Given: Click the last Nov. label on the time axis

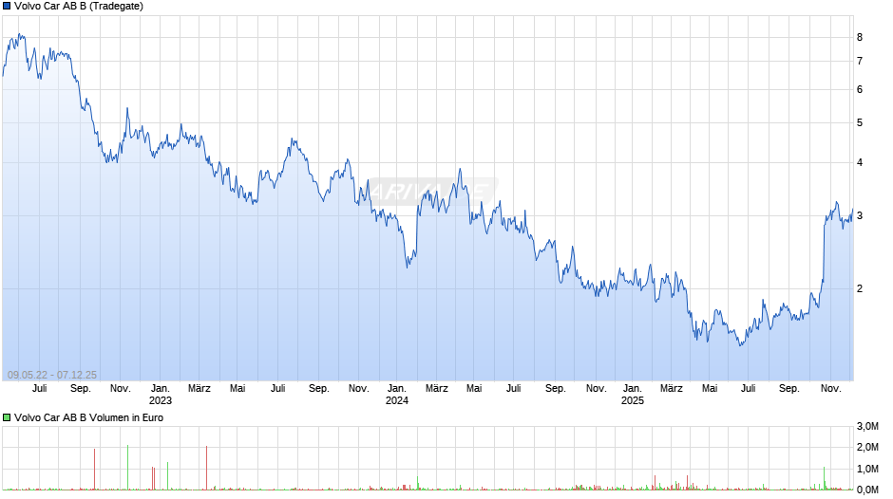Looking at the screenshot, I should (831, 389).
